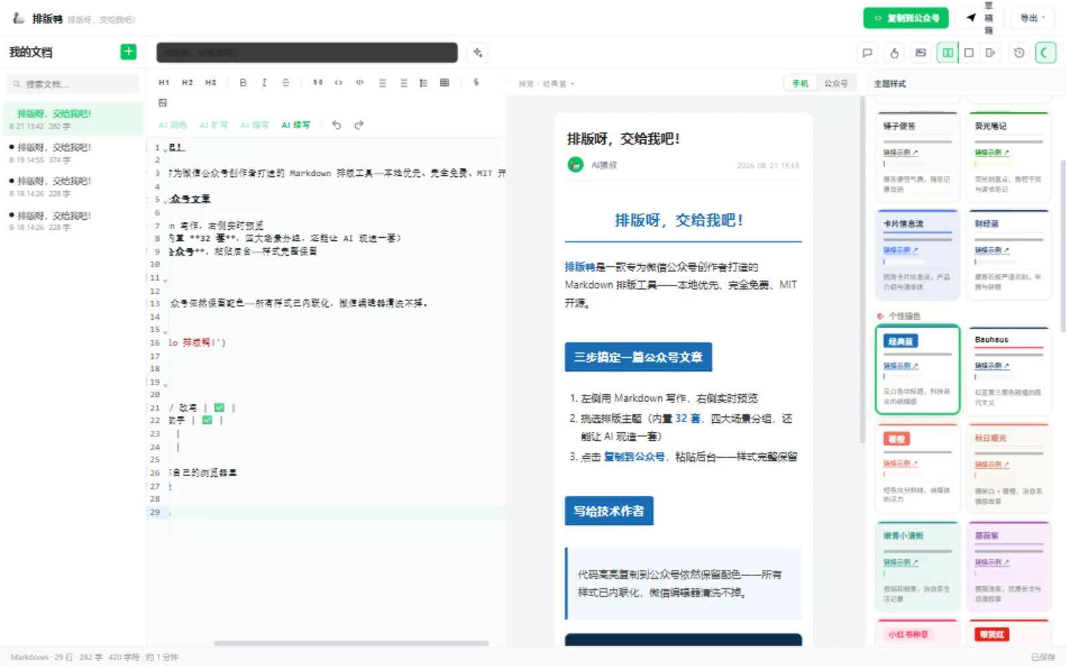
Task: Apply strikethrough formatting
Action: pyautogui.click(x=286, y=83)
